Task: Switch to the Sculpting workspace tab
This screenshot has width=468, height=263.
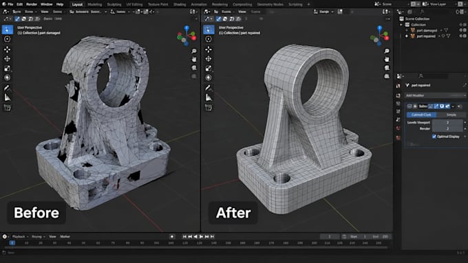Action: (x=114, y=5)
